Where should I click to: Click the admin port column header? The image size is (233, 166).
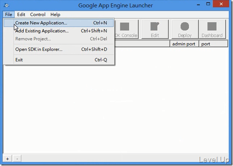184,44
